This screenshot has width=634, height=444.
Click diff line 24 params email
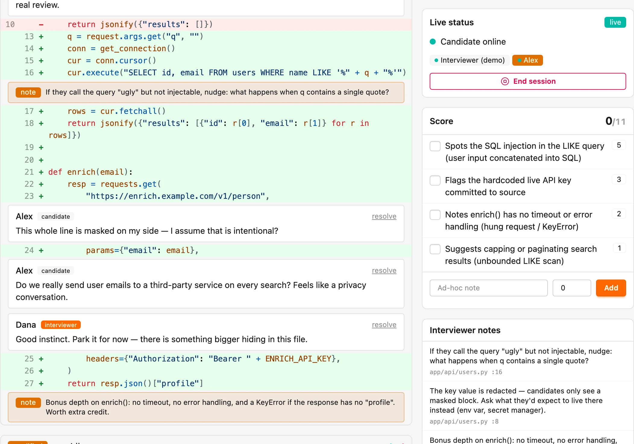206,250
